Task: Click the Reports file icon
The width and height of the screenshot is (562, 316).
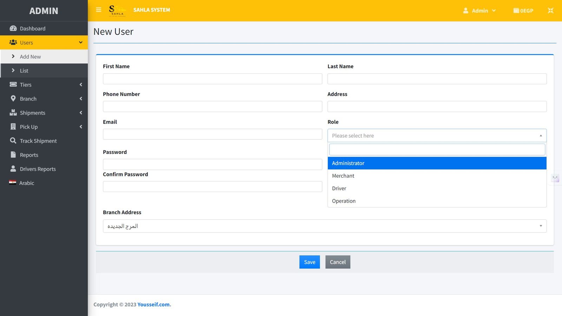Action: click(13, 154)
